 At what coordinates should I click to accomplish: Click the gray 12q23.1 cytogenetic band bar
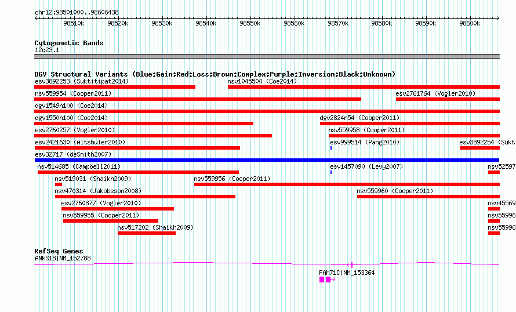point(267,56)
